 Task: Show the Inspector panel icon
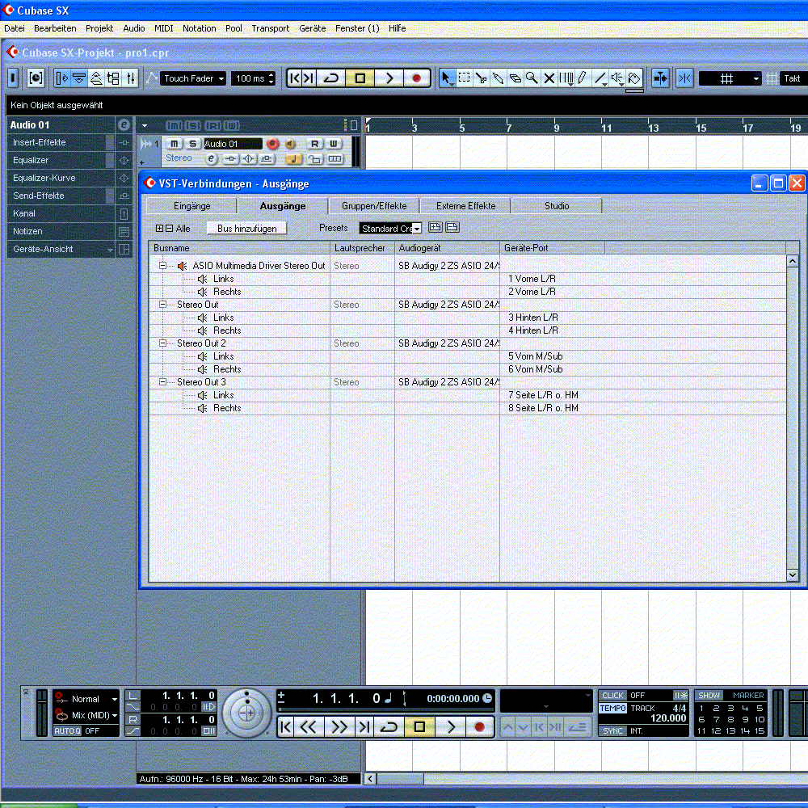(x=62, y=78)
